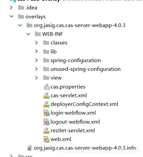Viewport: 143px width, 157px height.
Task: Click the web.xml descriptor icon
Action: pyautogui.click(x=47, y=139)
